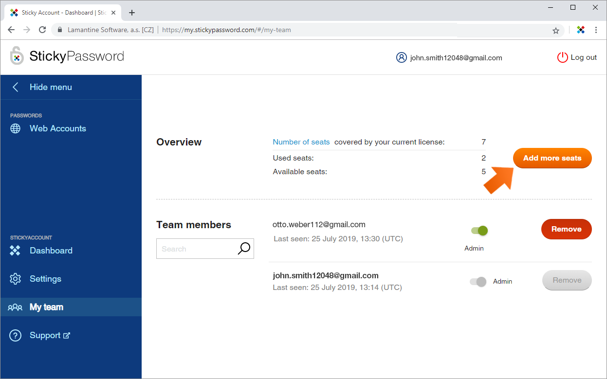Minimize the browser window

pos(551,7)
